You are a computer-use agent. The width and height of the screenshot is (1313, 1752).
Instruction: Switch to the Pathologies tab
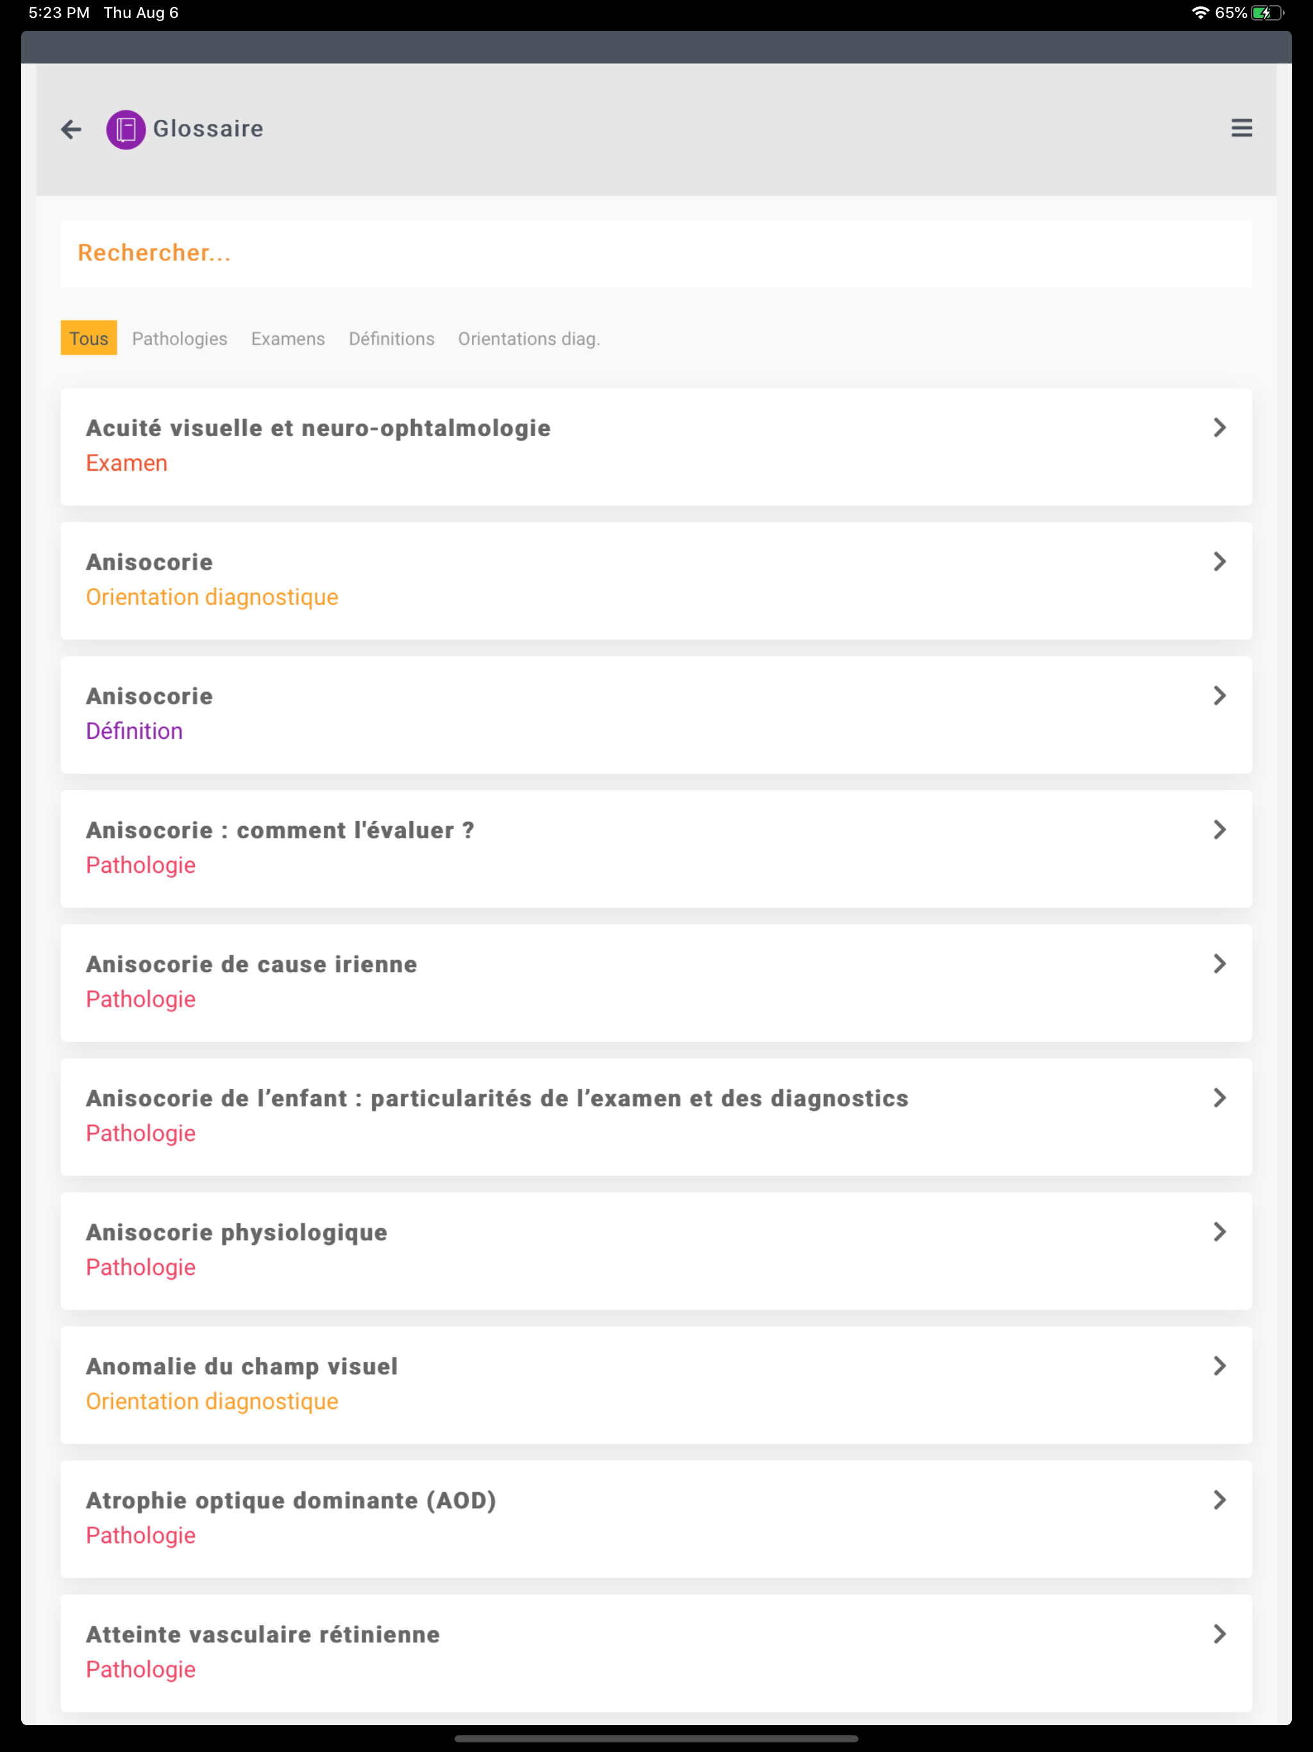(180, 339)
